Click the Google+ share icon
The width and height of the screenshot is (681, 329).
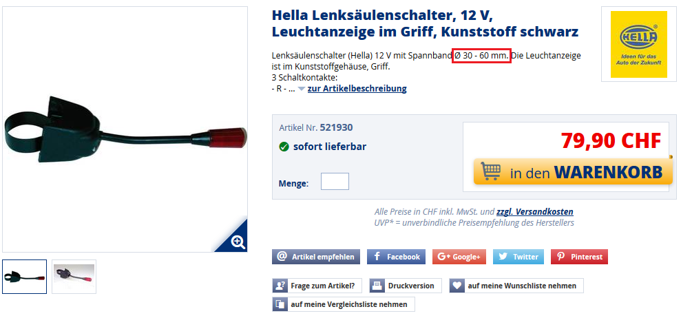(x=443, y=257)
